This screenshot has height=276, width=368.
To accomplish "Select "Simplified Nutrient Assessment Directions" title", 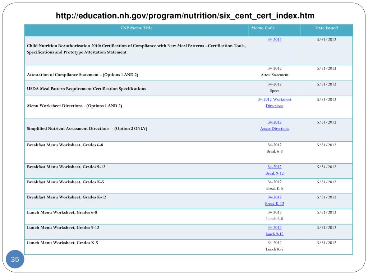I will click(x=87, y=129).
